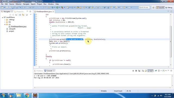The image size is (174, 98).
Task: Maximize the editor area
Action: point(171,11)
